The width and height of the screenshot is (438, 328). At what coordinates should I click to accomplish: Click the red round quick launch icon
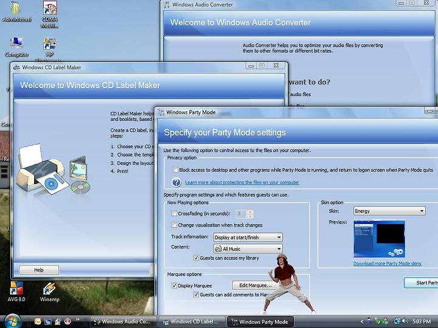click(x=68, y=321)
